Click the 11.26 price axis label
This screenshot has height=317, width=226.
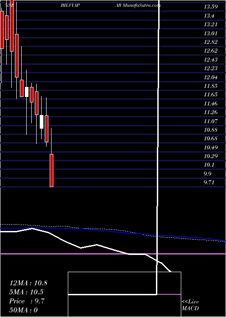(x=211, y=112)
